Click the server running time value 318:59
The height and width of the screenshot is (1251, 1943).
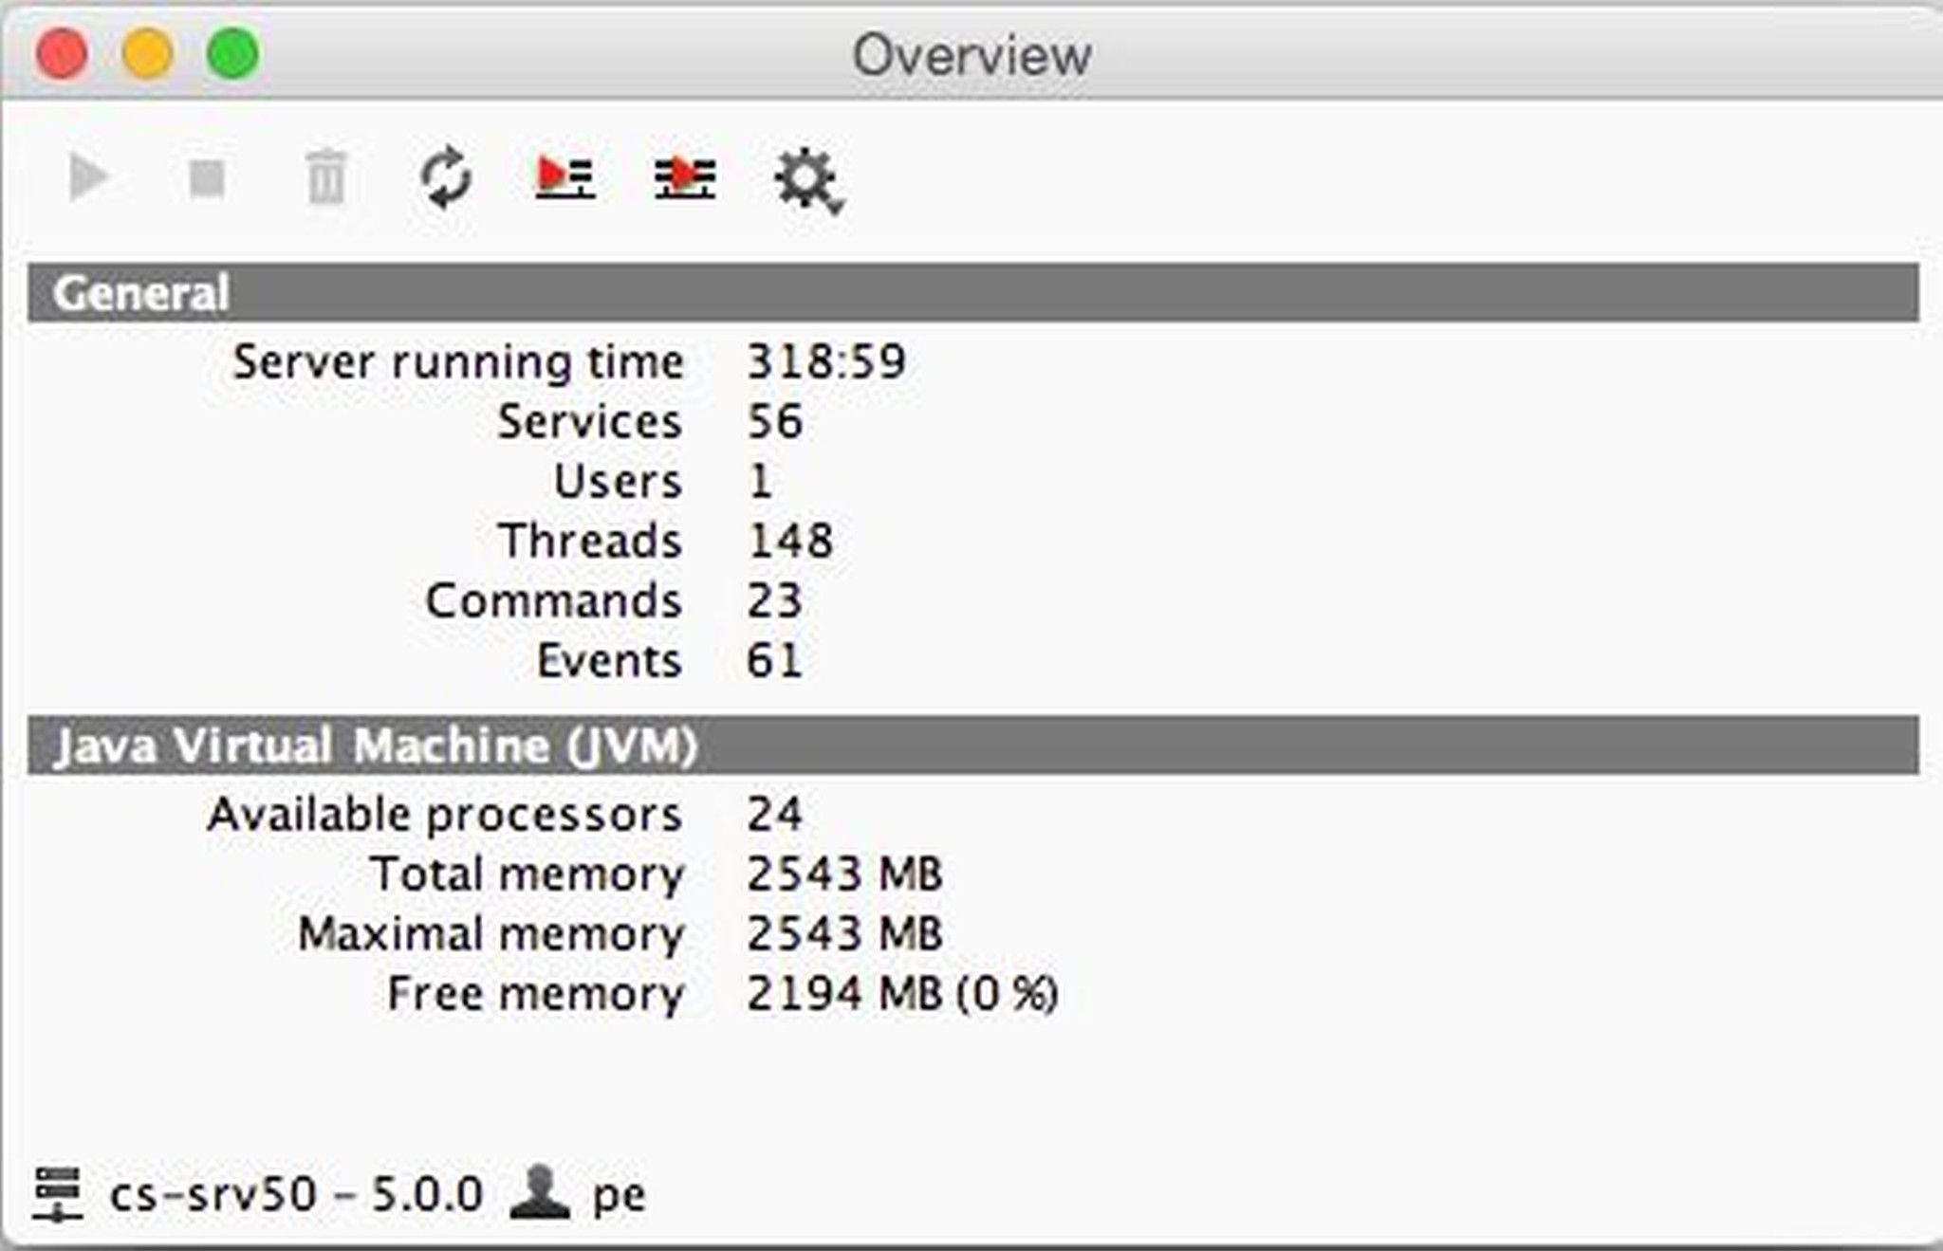click(825, 361)
